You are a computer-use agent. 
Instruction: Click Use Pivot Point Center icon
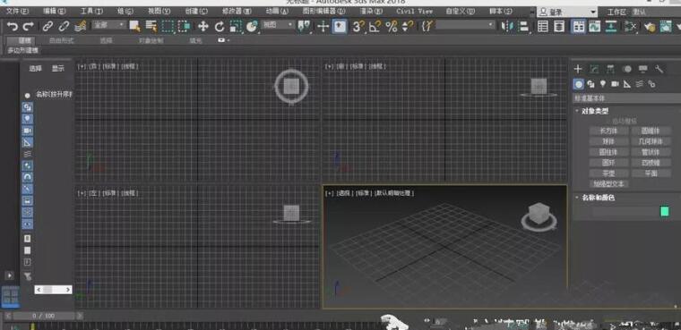pyautogui.click(x=304, y=27)
